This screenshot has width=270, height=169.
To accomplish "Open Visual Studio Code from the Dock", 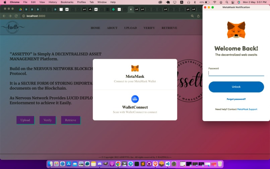I will click(x=167, y=164).
